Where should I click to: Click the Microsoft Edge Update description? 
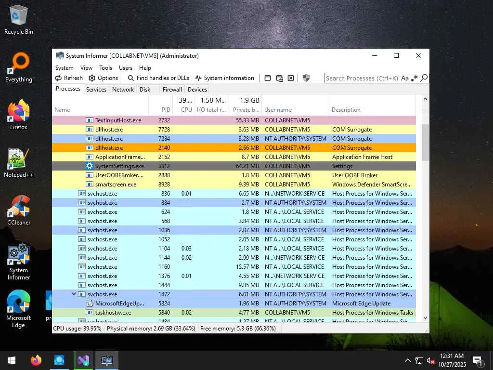[361, 304]
